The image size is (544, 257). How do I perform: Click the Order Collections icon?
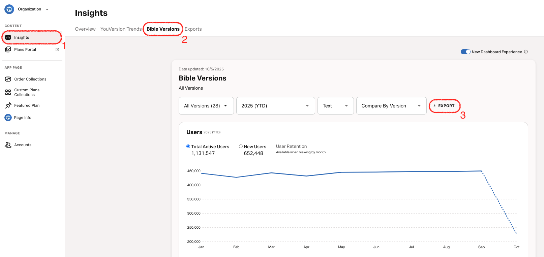[x=8, y=79]
